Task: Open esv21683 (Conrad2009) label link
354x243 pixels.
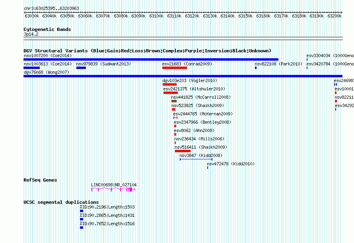Action: point(187,64)
